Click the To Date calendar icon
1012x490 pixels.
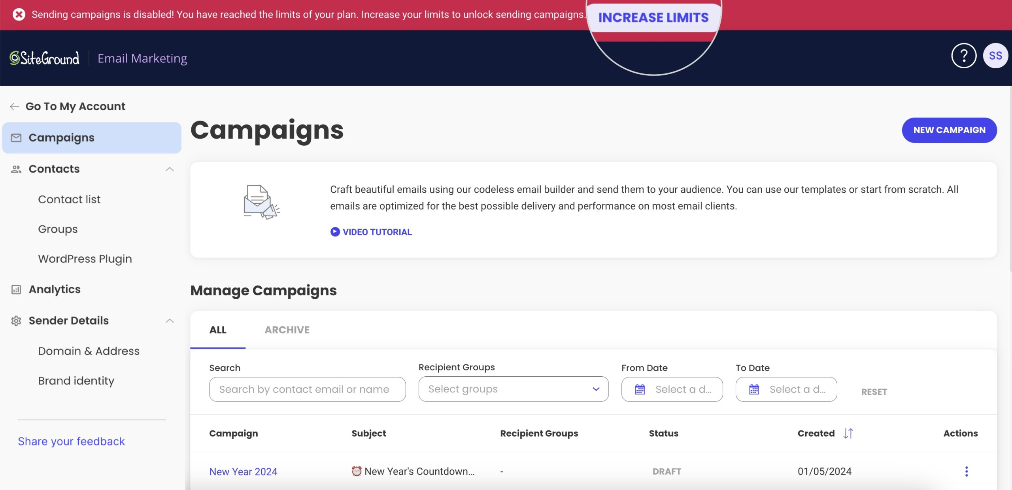click(755, 389)
